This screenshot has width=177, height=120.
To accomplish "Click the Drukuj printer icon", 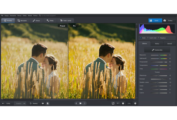I will pyautogui.click(x=165, y=21).
